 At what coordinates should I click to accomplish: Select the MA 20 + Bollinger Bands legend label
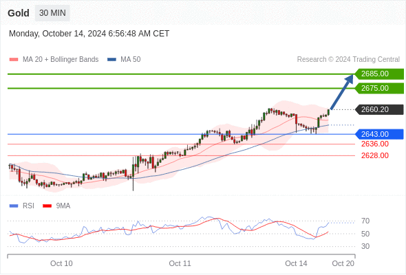pyautogui.click(x=61, y=60)
